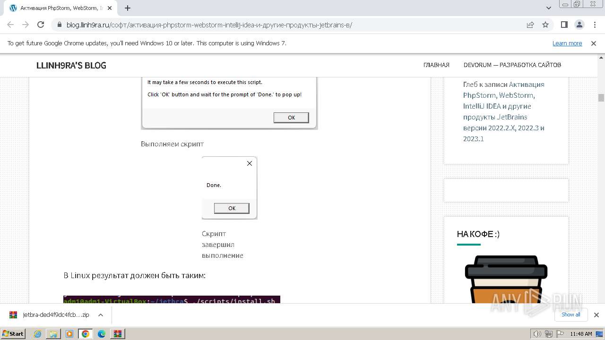Close the Активация PhpStorm tab
The height and width of the screenshot is (340, 605).
point(110,8)
